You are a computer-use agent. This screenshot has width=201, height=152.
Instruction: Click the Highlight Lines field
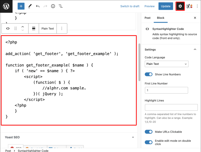coord(171,107)
